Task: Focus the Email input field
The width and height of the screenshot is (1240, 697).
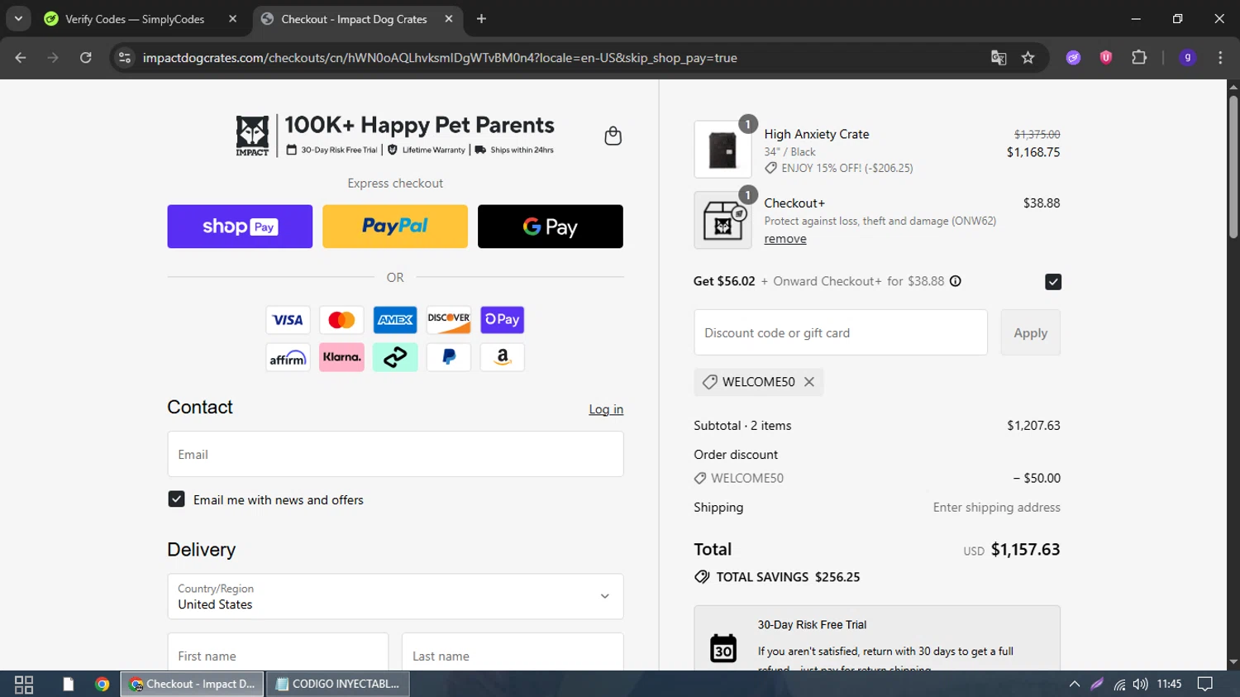Action: 395,454
